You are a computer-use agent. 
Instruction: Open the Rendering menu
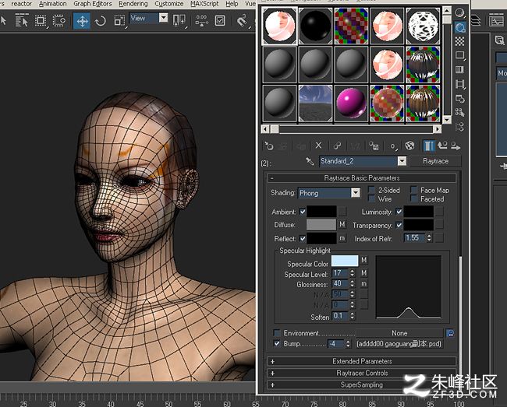pos(133,4)
